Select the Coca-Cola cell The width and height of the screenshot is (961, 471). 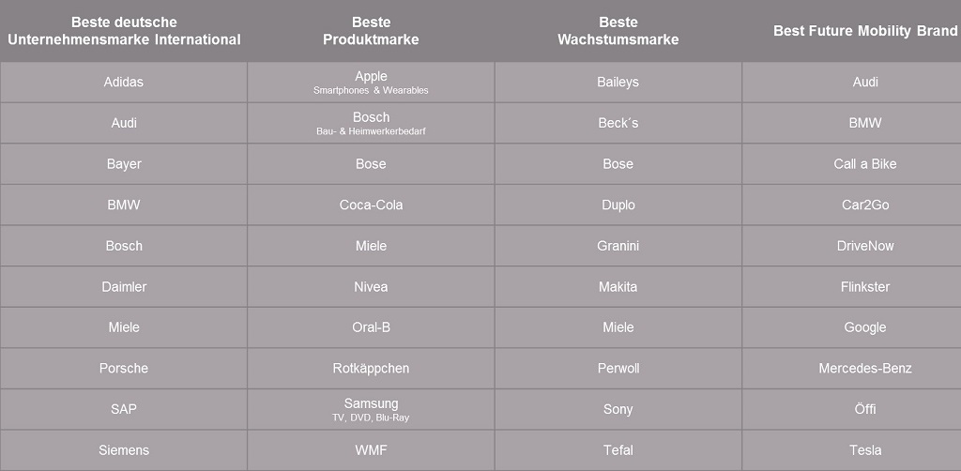(371, 205)
